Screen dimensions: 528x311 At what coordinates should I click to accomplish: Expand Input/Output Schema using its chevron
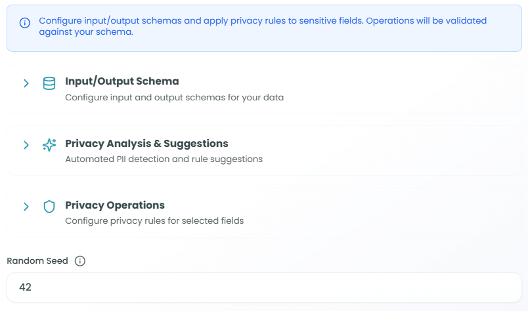pyautogui.click(x=26, y=83)
